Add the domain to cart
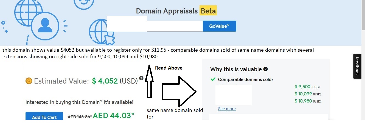 [44, 117]
